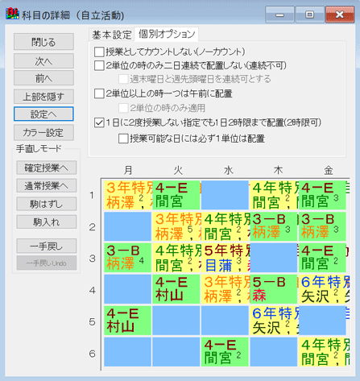
Task: Select Monday period 3 cell 3-B 柄澤
Action: click(x=127, y=258)
